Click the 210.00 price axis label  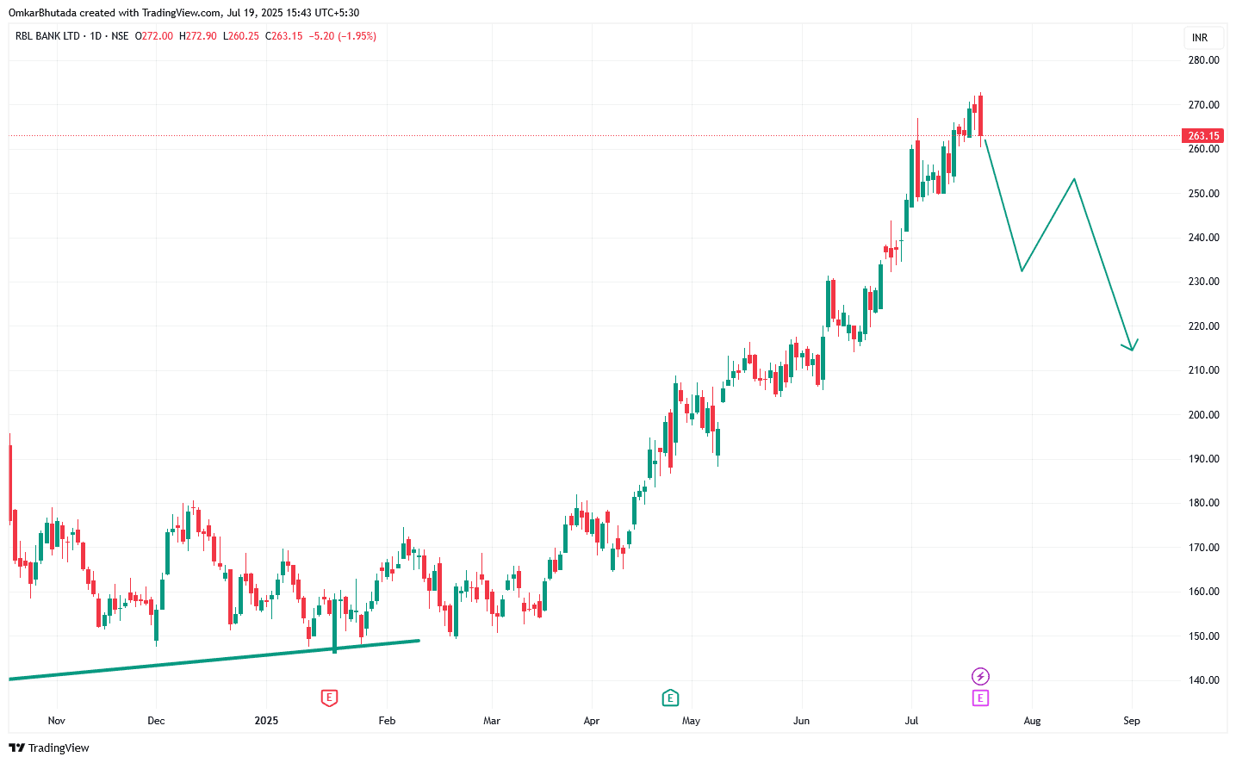(1203, 370)
